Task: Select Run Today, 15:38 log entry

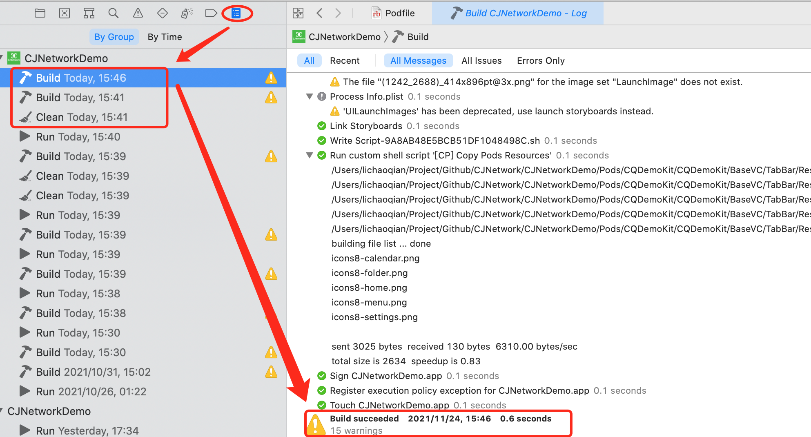Action: (143, 293)
